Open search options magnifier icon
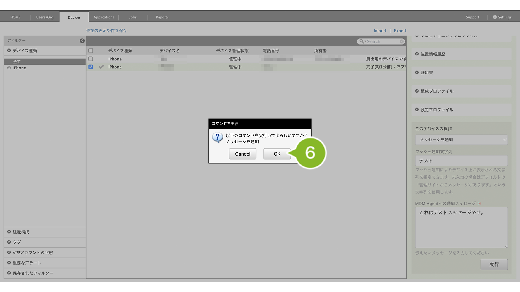The width and height of the screenshot is (520, 292). (x=362, y=41)
